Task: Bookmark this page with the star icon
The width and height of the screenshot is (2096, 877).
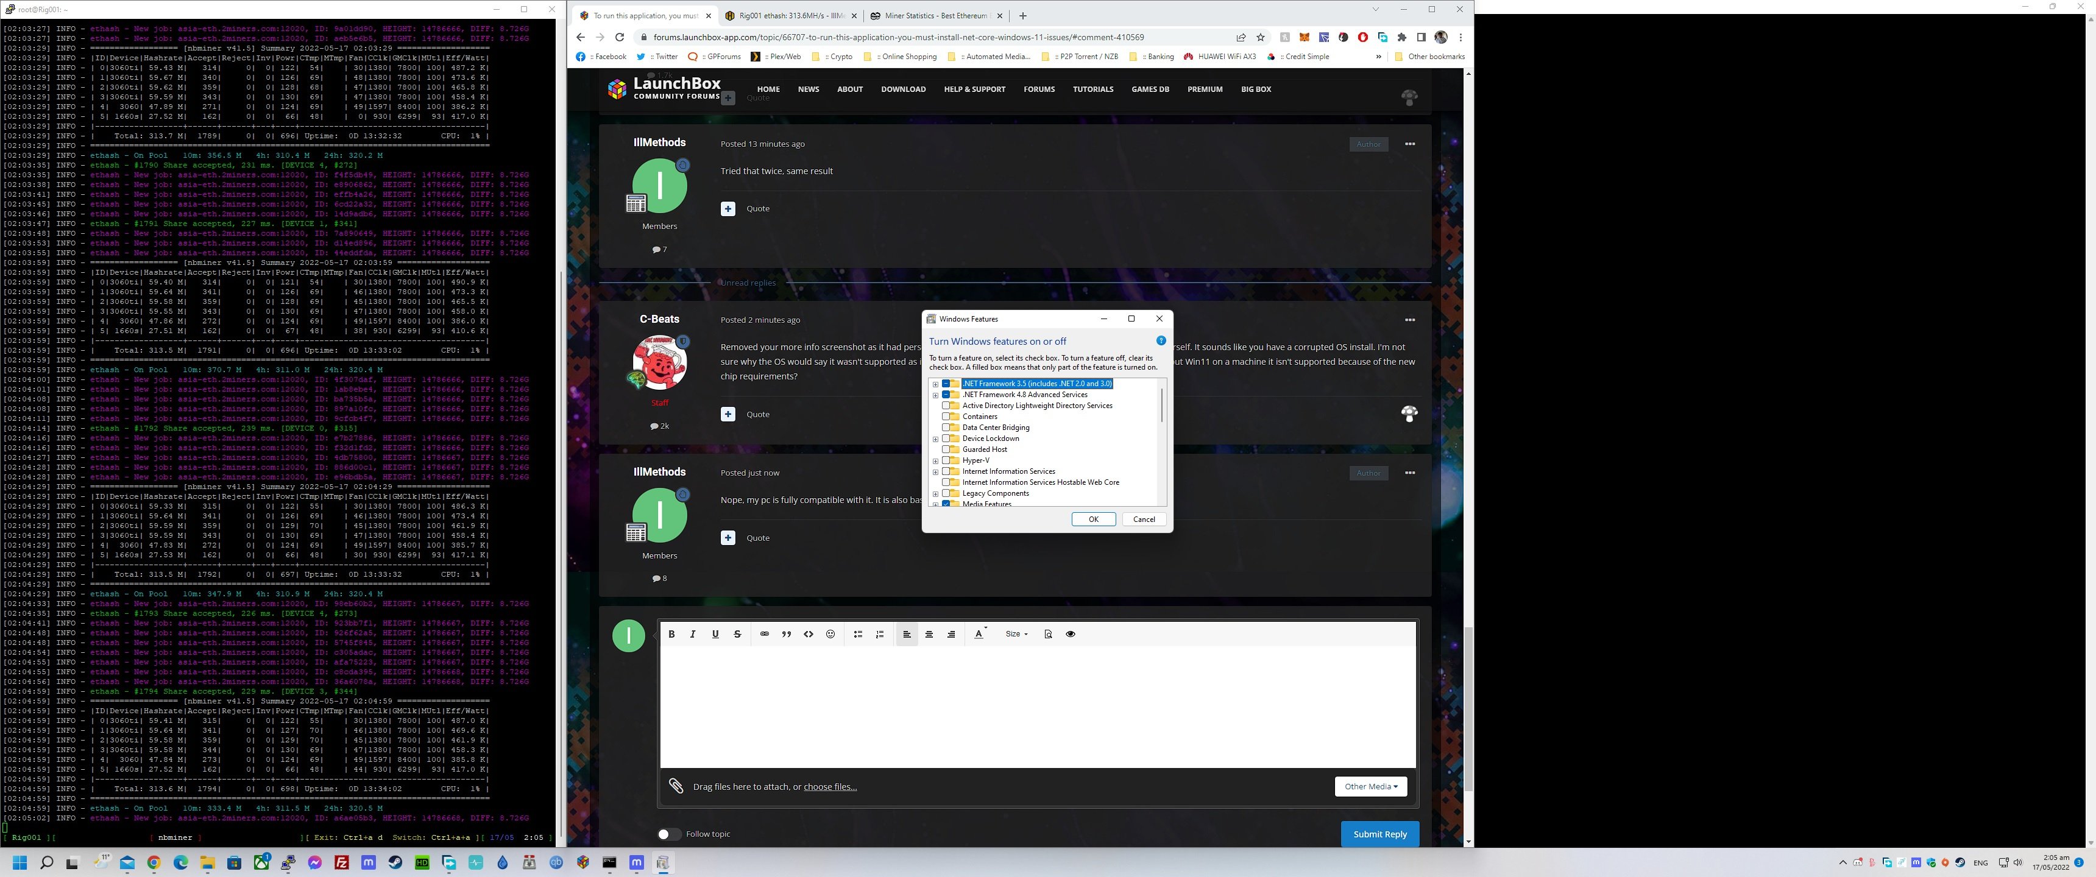Action: 1261,37
